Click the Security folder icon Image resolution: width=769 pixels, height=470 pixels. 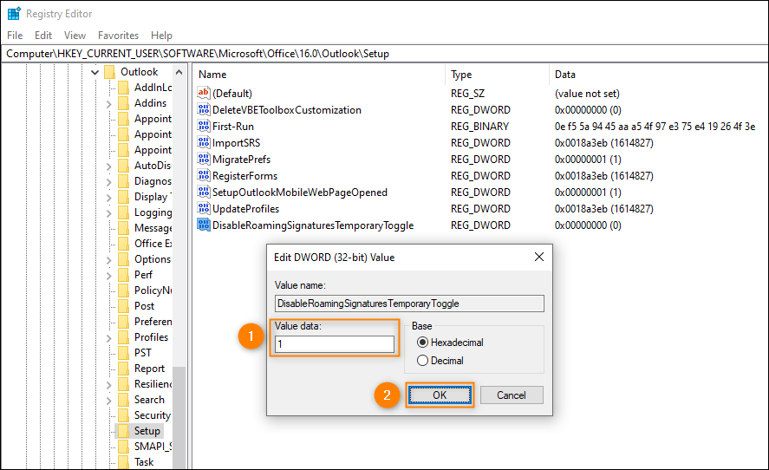click(124, 415)
